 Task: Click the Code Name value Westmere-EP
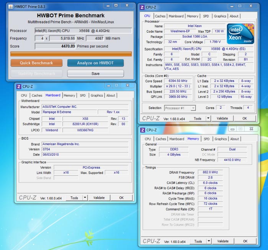coord(180,31)
